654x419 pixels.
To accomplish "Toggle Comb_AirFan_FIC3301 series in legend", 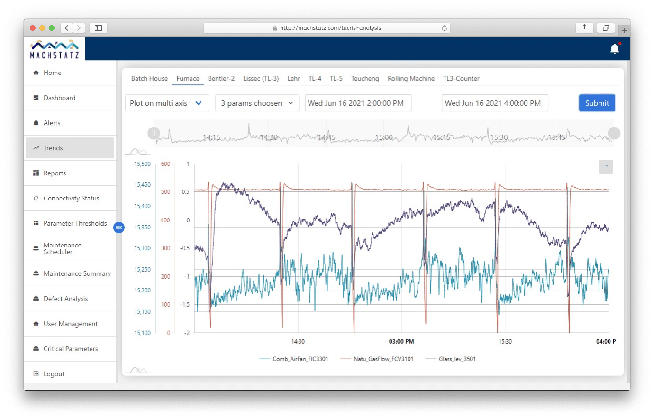I will pyautogui.click(x=294, y=359).
